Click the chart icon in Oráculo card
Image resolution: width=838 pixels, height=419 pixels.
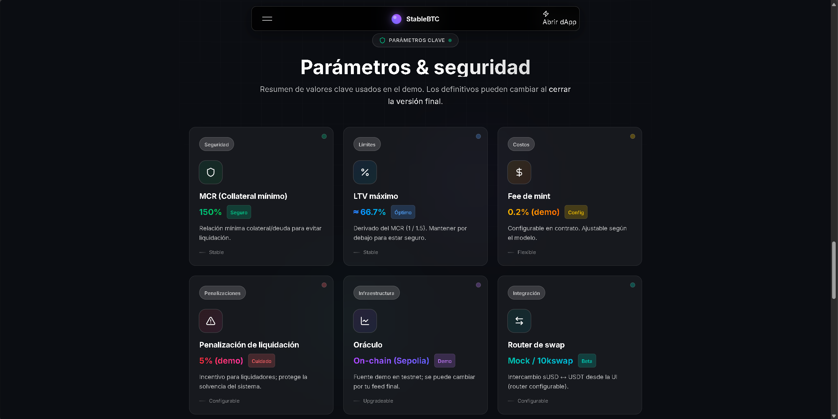point(365,321)
